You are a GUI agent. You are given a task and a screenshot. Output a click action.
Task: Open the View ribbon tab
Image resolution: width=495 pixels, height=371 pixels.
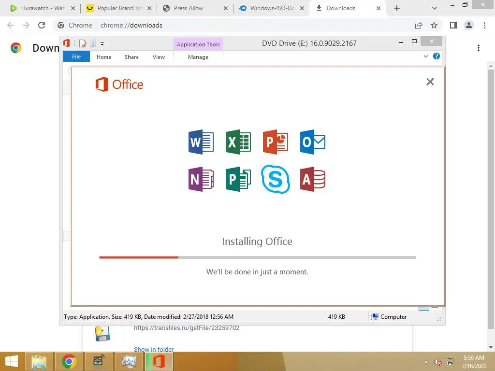coord(159,57)
